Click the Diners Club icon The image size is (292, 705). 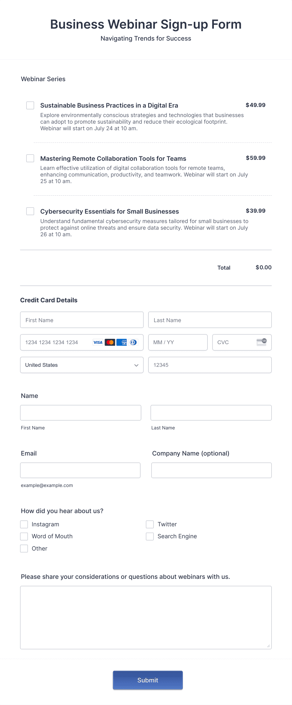click(133, 342)
